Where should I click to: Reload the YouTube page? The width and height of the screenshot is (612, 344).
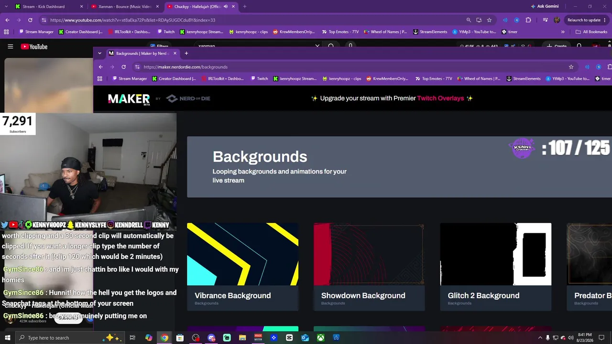pos(30,20)
